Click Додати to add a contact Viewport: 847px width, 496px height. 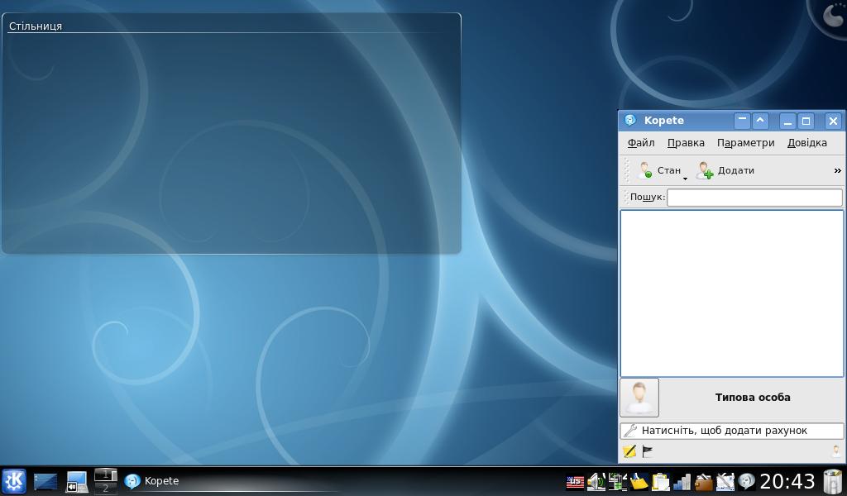[725, 170]
